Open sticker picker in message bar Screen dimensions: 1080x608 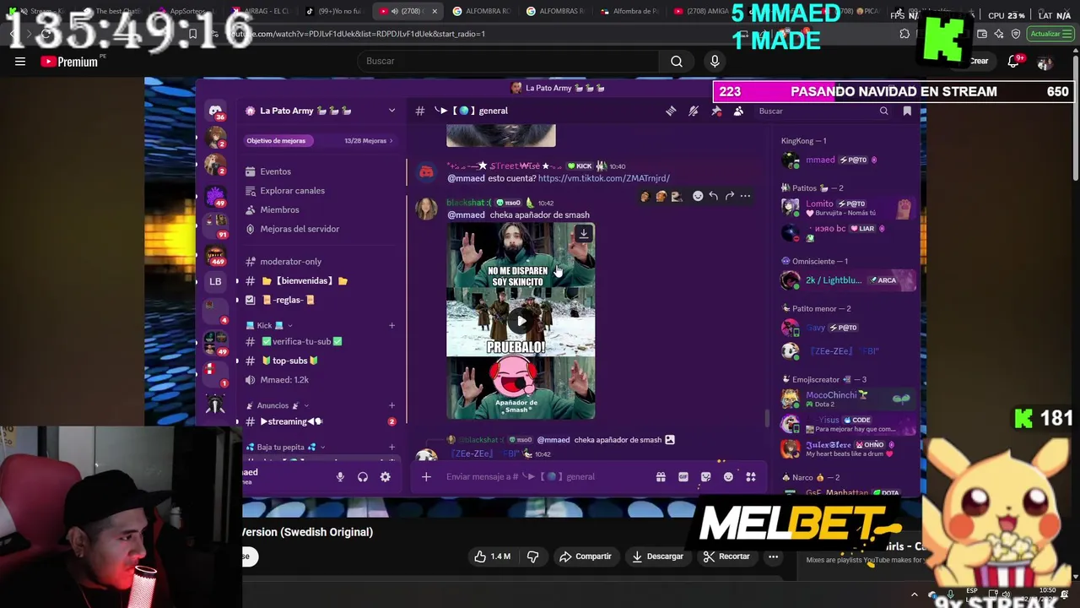pos(706,477)
